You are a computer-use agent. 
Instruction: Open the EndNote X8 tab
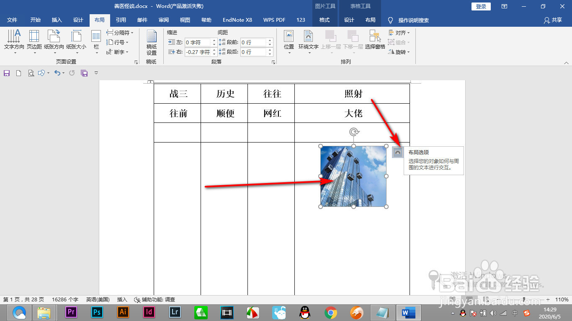[237, 20]
